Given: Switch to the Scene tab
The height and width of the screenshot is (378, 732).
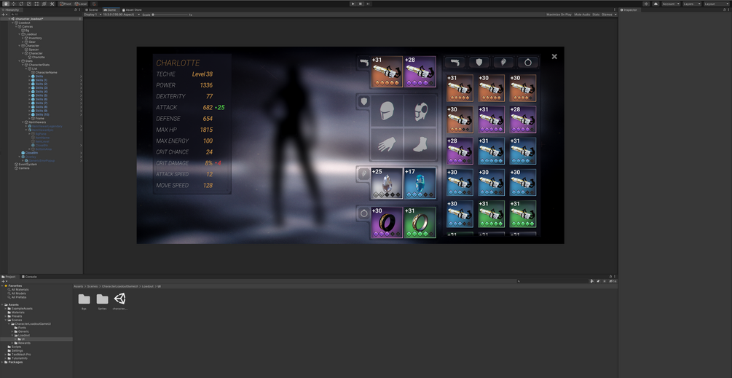Looking at the screenshot, I should pos(92,9).
